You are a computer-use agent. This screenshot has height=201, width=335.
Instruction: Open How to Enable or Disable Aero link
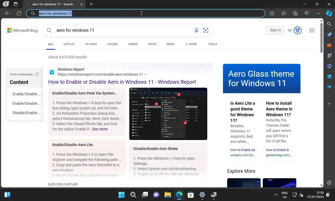pos(122,82)
